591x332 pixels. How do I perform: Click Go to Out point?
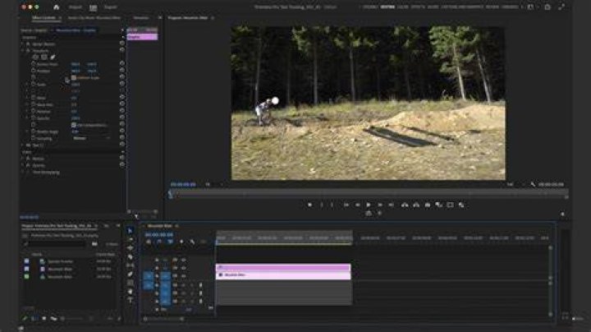[x=392, y=205]
